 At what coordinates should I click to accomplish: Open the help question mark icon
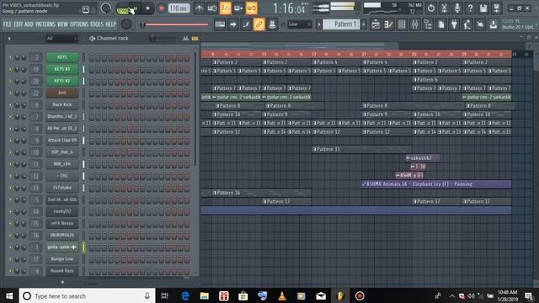click(470, 8)
